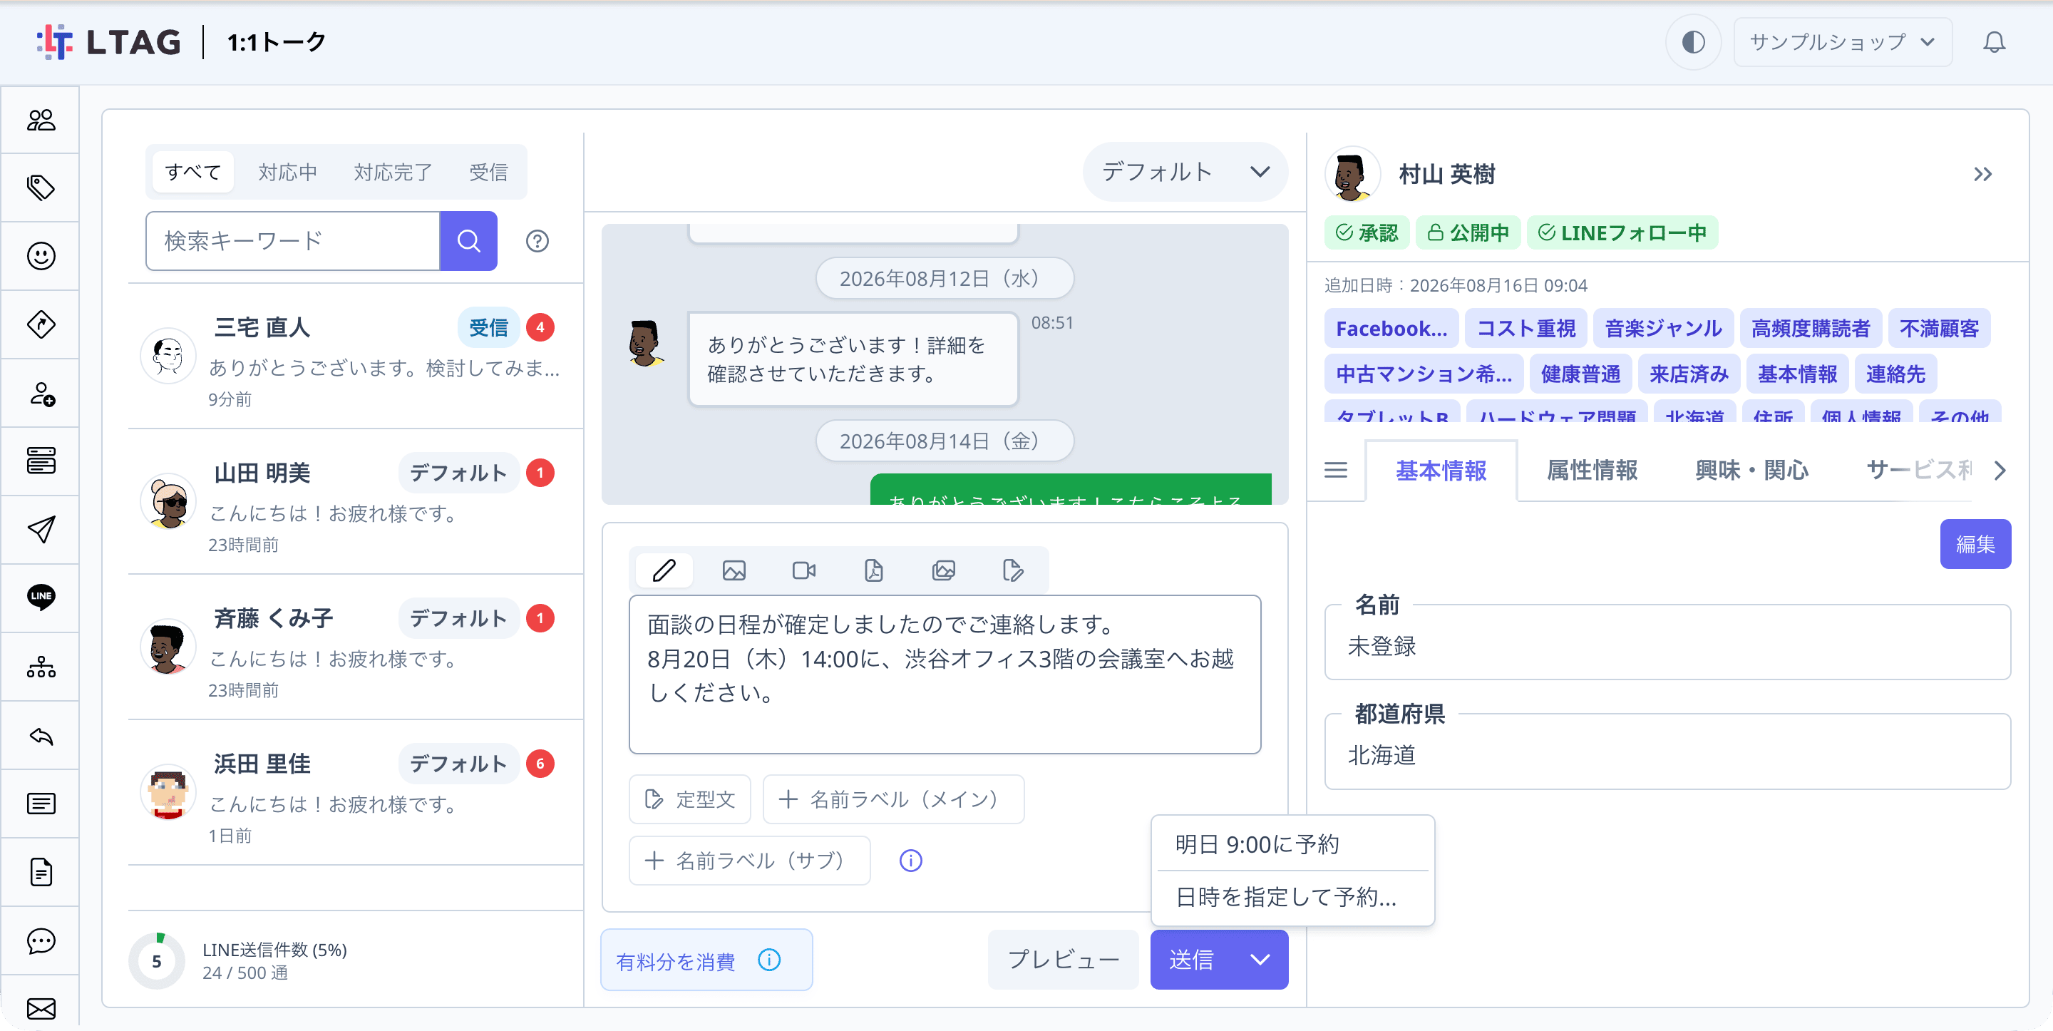This screenshot has width=2053, height=1031.
Task: Open the org chart sidebar icon
Action: (x=41, y=667)
